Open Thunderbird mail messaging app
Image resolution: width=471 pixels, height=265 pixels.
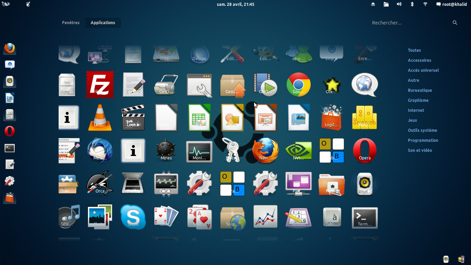click(x=100, y=151)
